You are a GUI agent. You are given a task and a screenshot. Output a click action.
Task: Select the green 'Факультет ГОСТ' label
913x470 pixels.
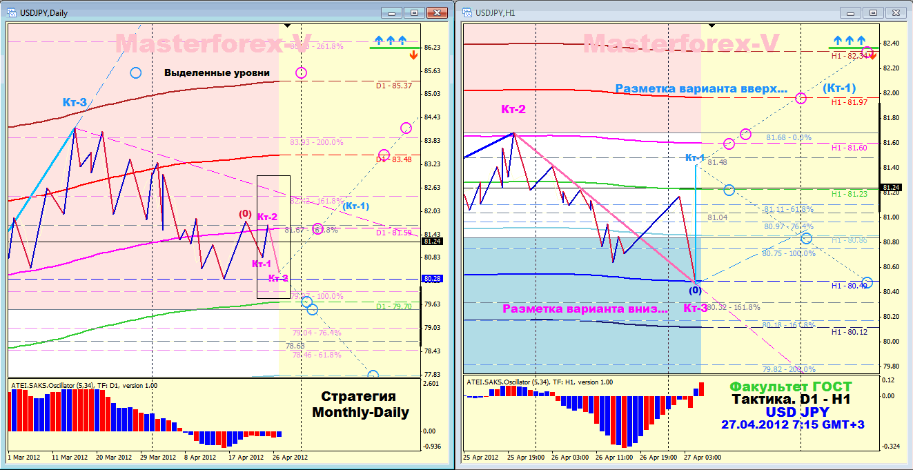[791, 387]
